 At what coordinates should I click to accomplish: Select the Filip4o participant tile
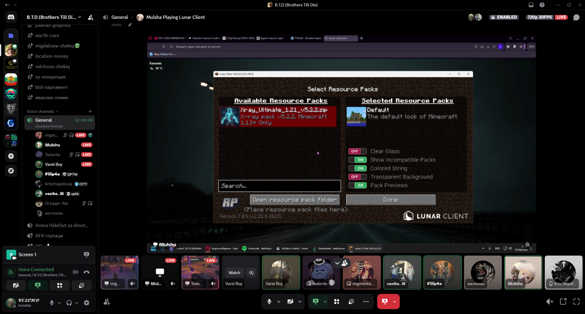442,273
